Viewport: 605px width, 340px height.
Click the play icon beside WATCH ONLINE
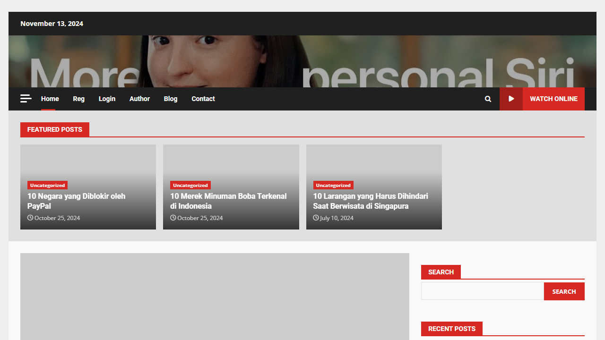[512, 99]
